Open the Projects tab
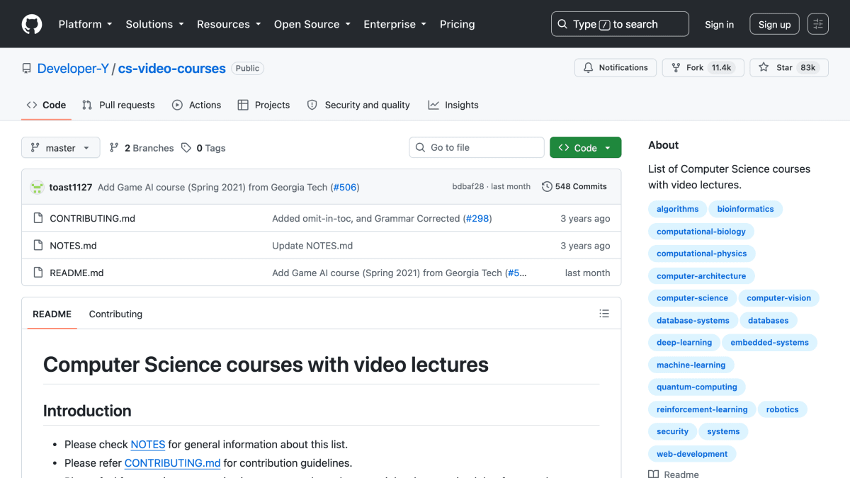 (x=263, y=105)
